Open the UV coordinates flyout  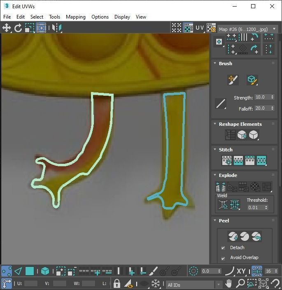coord(200,28)
